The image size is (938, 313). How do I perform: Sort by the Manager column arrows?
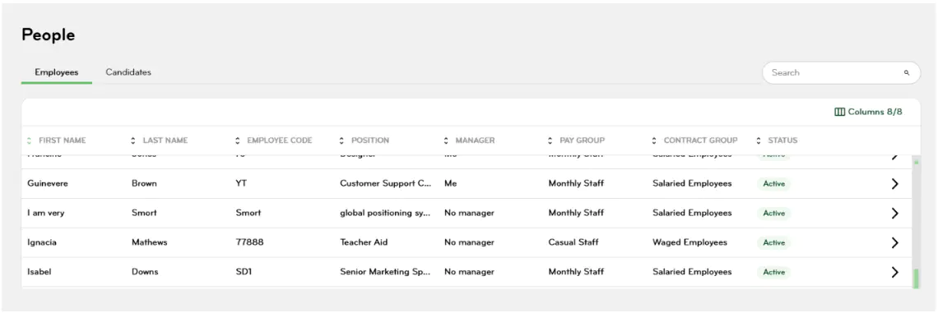446,140
